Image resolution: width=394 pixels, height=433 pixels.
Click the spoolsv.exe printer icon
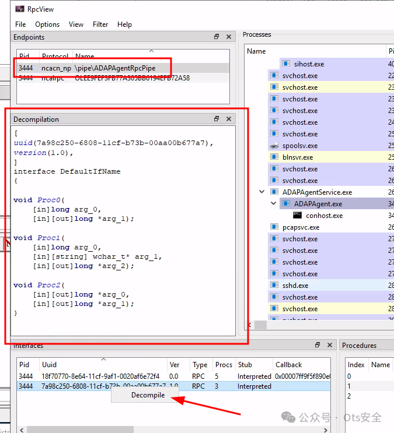click(x=274, y=146)
